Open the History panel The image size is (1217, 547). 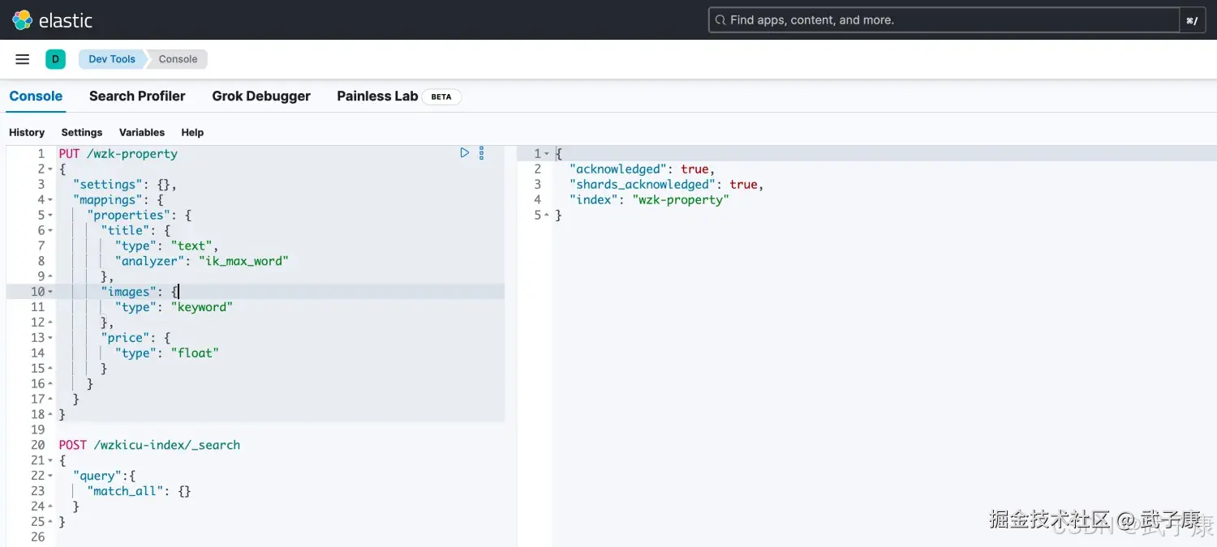click(x=27, y=132)
